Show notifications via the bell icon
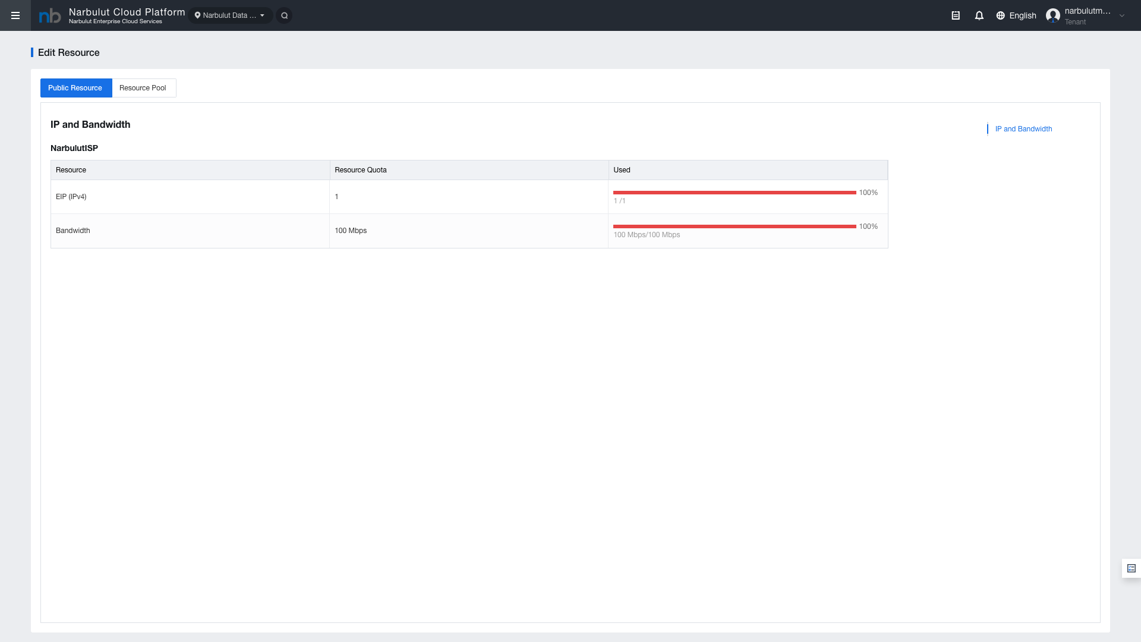This screenshot has width=1141, height=642. [x=979, y=15]
